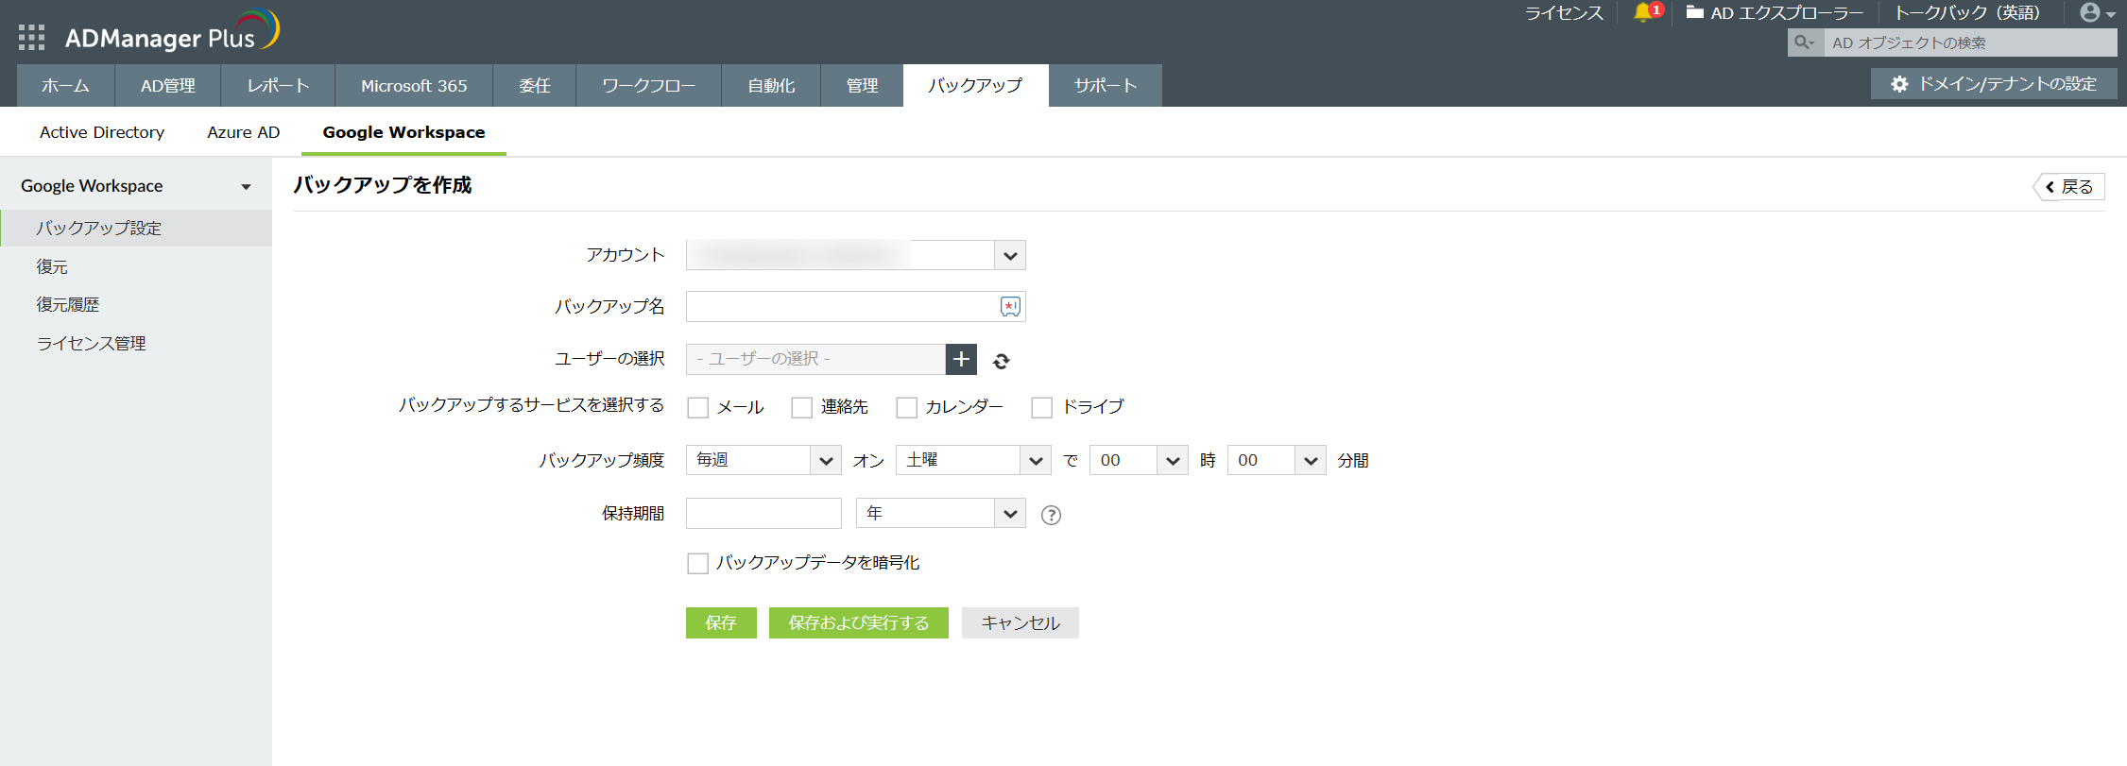Select the Google Workspace subtab
The image size is (2127, 766).
403,132
